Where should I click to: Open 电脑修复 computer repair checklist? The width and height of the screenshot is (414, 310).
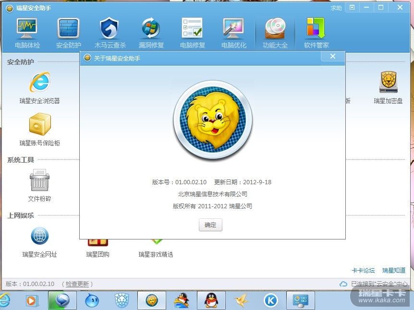193,33
